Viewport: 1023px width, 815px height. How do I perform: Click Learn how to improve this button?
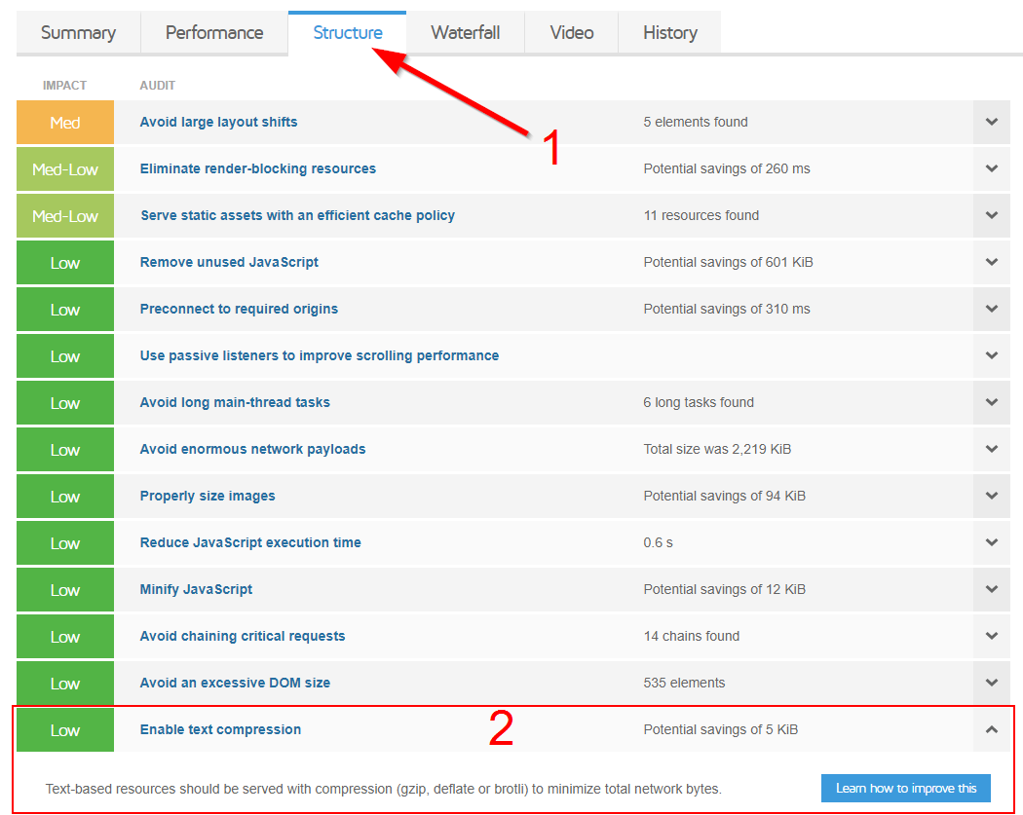pyautogui.click(x=905, y=788)
